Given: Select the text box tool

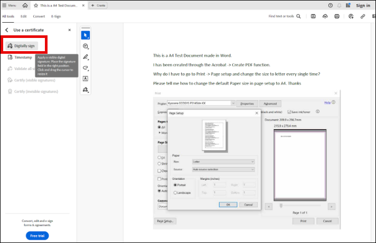Looking at the screenshot, I should point(86,79).
